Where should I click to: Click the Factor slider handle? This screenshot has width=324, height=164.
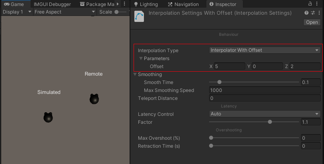click(x=270, y=122)
